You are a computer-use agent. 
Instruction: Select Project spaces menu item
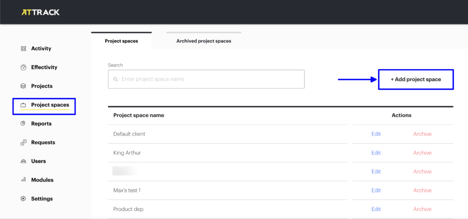point(50,105)
